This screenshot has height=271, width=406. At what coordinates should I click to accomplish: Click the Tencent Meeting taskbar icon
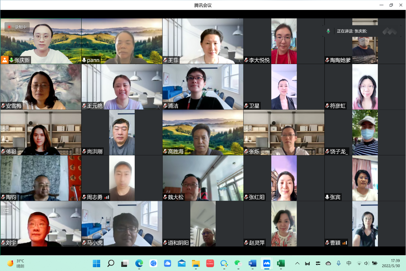267,263
